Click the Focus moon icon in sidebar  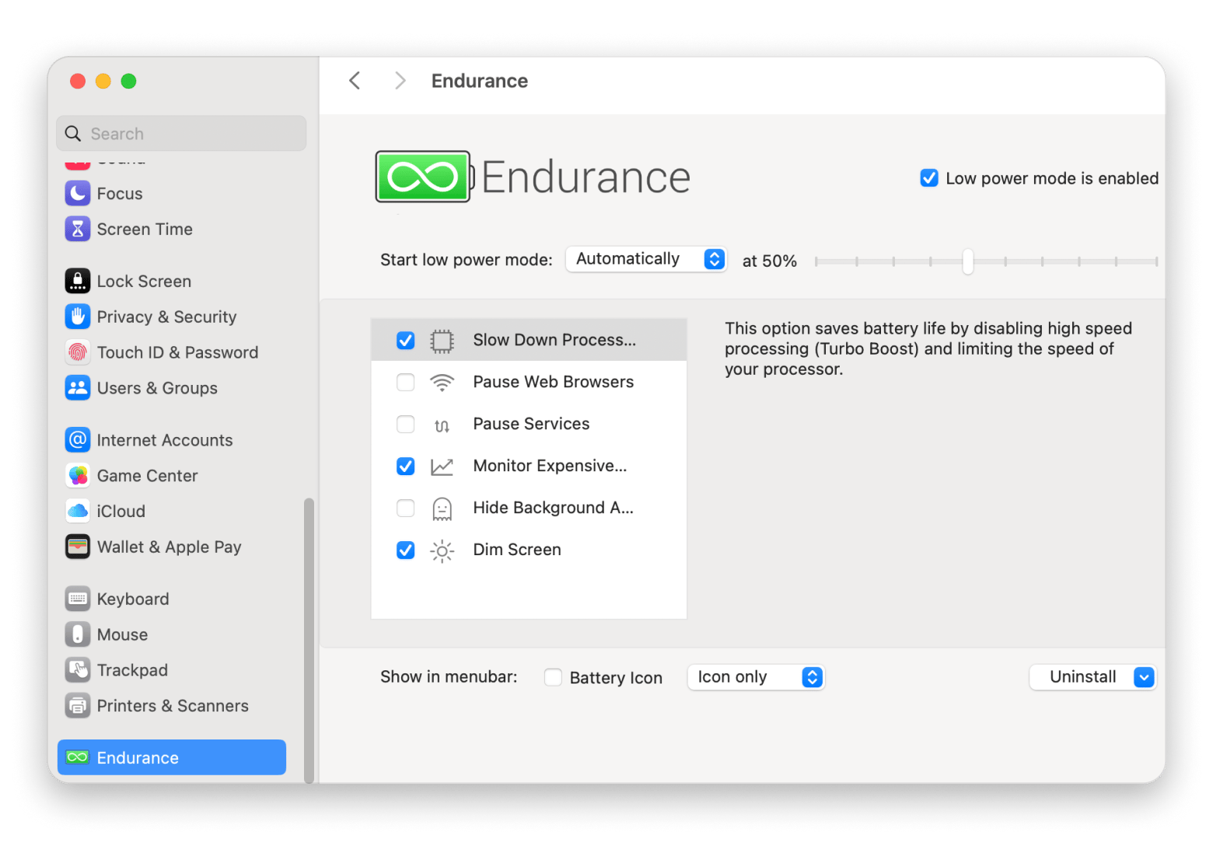tap(78, 194)
